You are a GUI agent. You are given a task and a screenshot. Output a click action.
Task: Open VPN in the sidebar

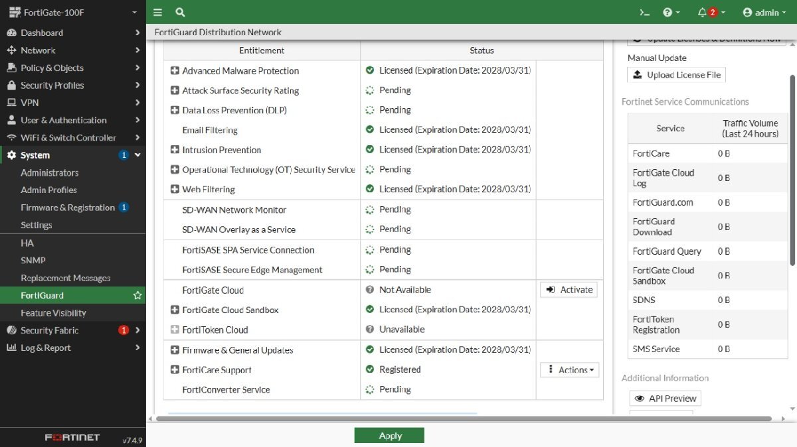(29, 103)
